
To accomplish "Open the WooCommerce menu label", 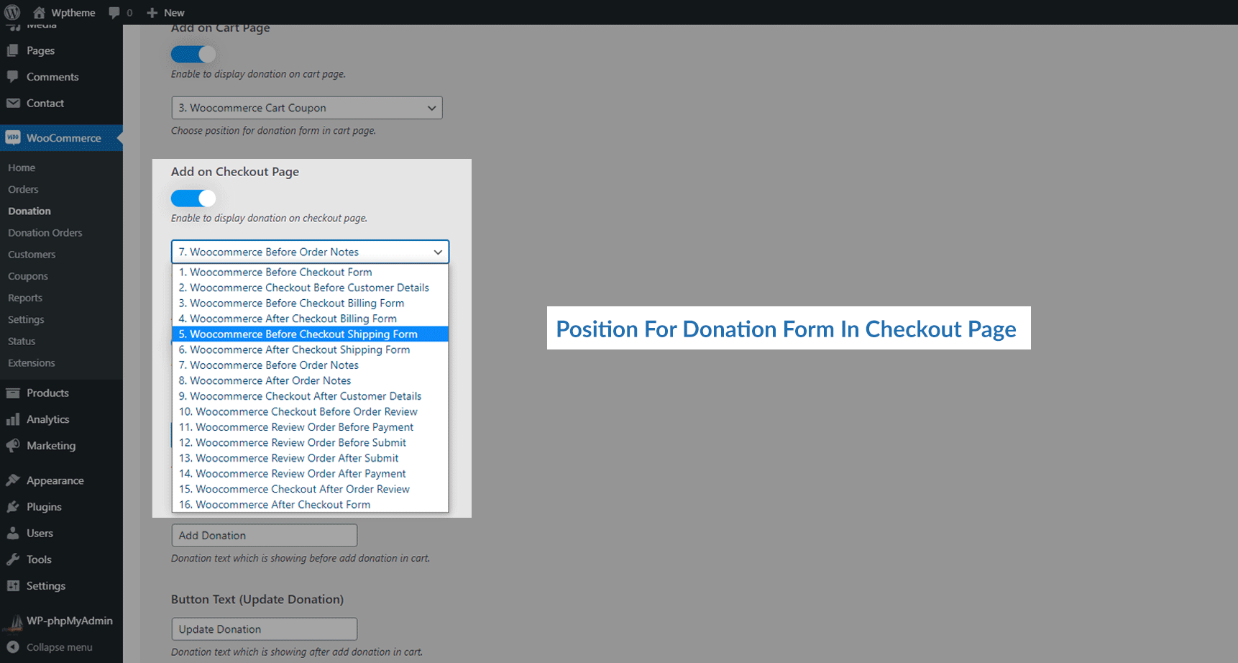I will click(64, 138).
